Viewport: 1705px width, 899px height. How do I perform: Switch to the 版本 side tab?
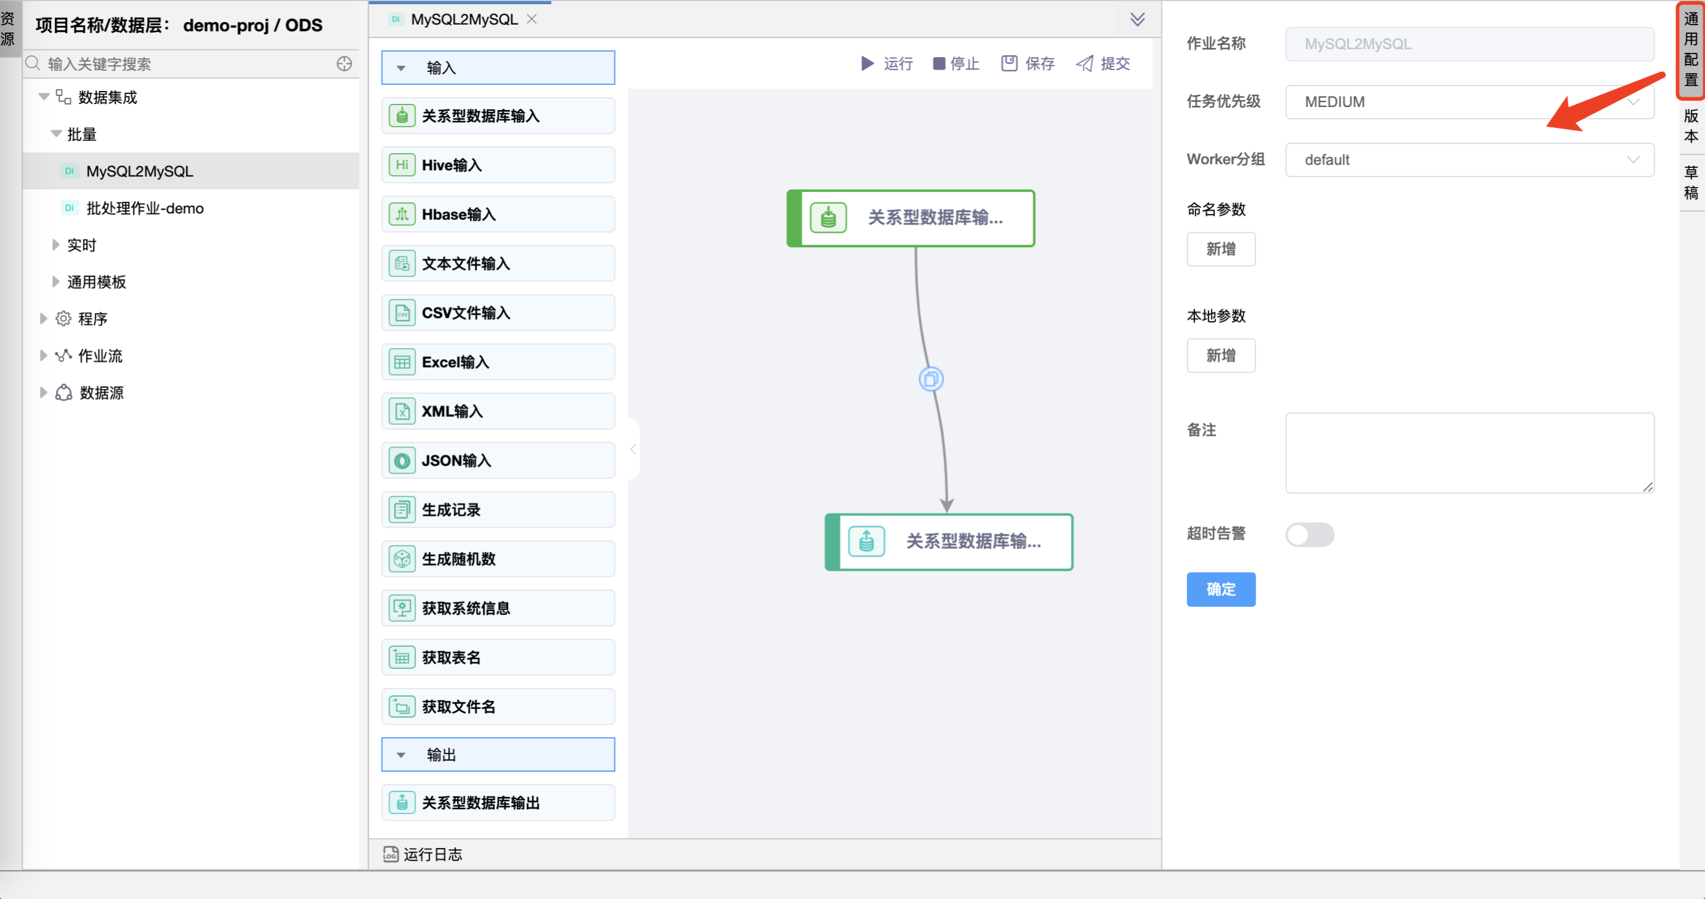click(1690, 125)
